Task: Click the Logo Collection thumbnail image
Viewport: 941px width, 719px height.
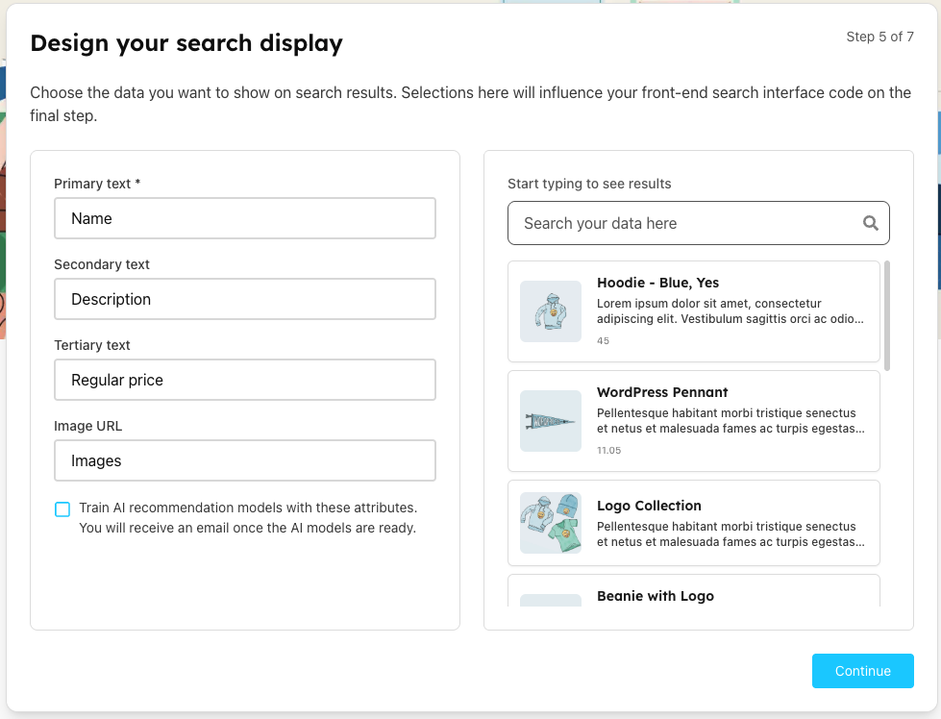Action: (551, 523)
